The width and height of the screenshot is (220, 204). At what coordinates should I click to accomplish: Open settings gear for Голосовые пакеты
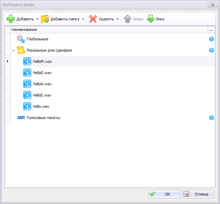(212, 118)
